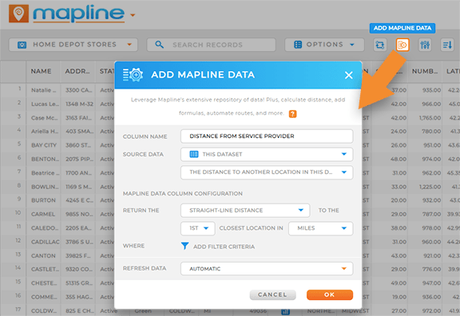Screen dimensions: 460x316
Task: Select the BURTON row name cell
Action: pos(43,200)
